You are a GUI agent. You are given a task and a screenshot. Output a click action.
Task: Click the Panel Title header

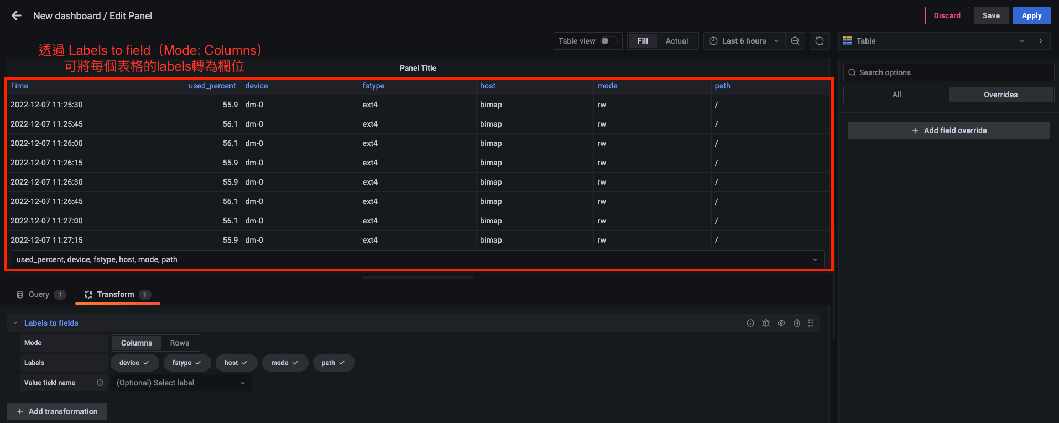tap(418, 68)
